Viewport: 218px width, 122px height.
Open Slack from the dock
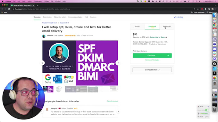click(x=214, y=54)
